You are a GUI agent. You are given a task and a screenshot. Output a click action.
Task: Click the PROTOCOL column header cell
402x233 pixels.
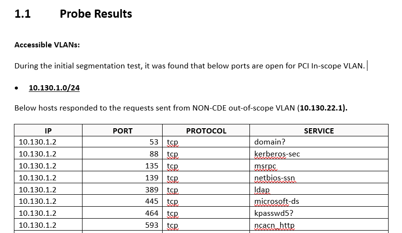206,131
